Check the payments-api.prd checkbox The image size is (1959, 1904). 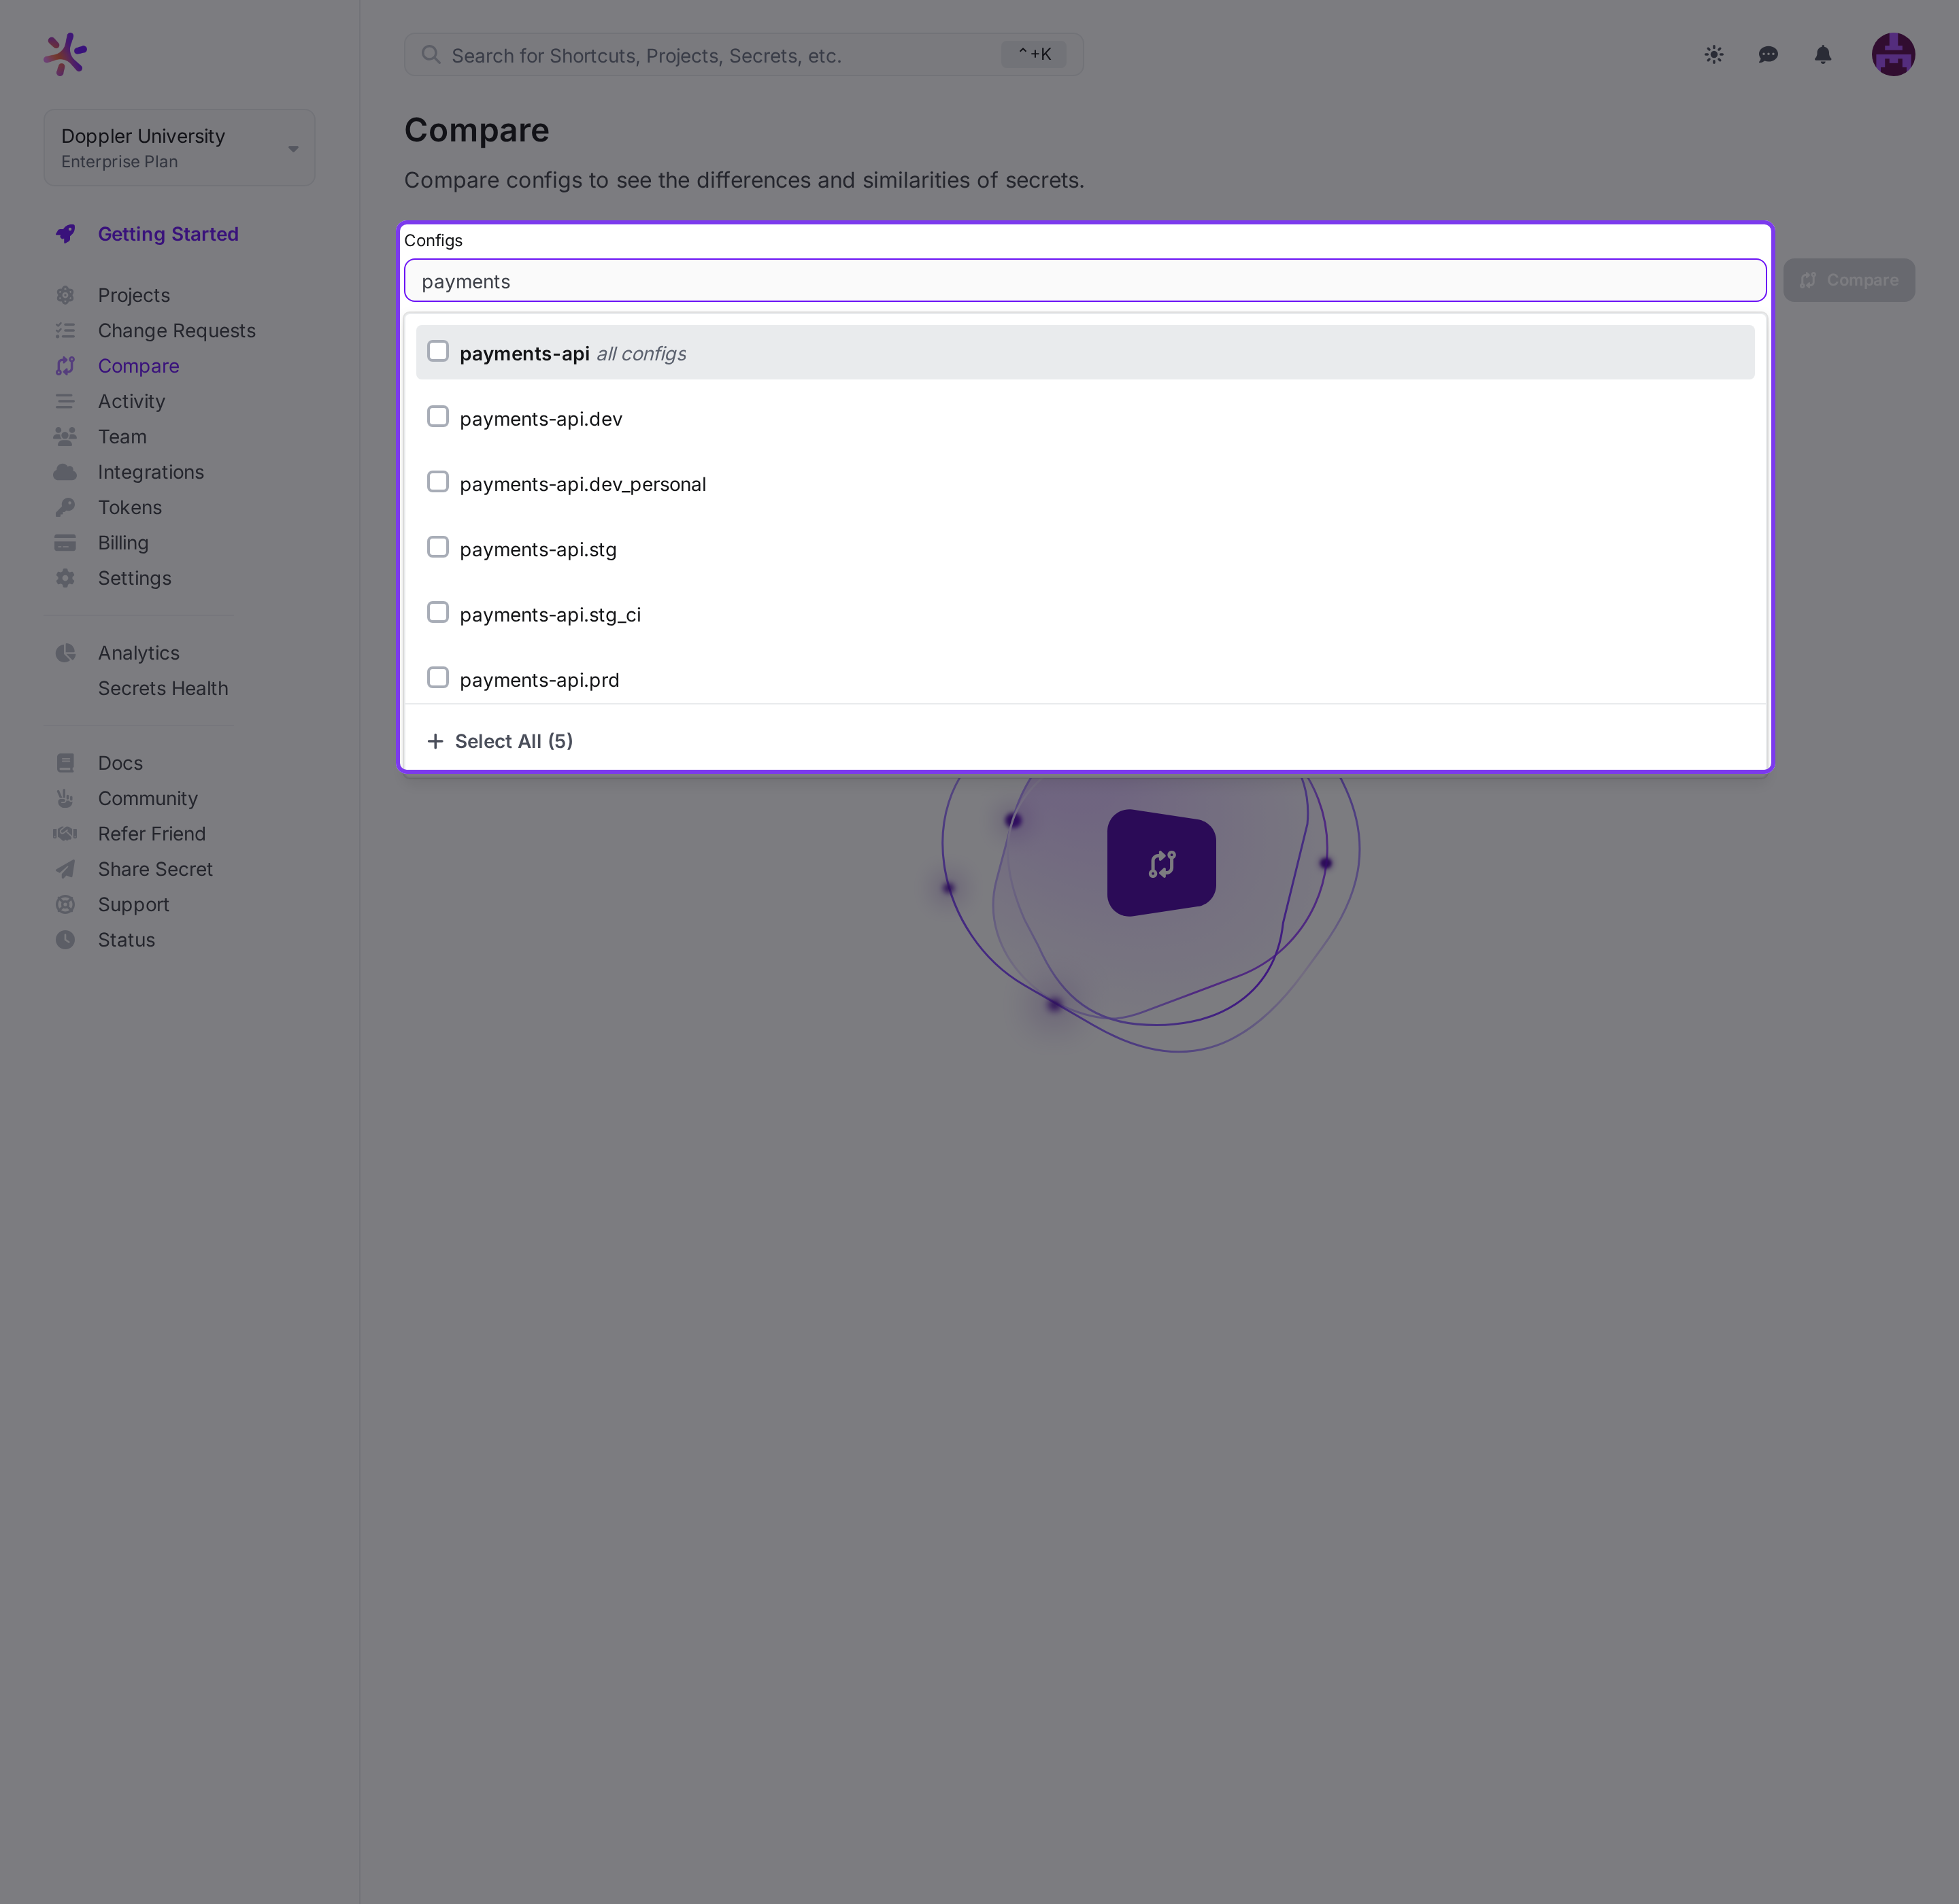point(437,678)
